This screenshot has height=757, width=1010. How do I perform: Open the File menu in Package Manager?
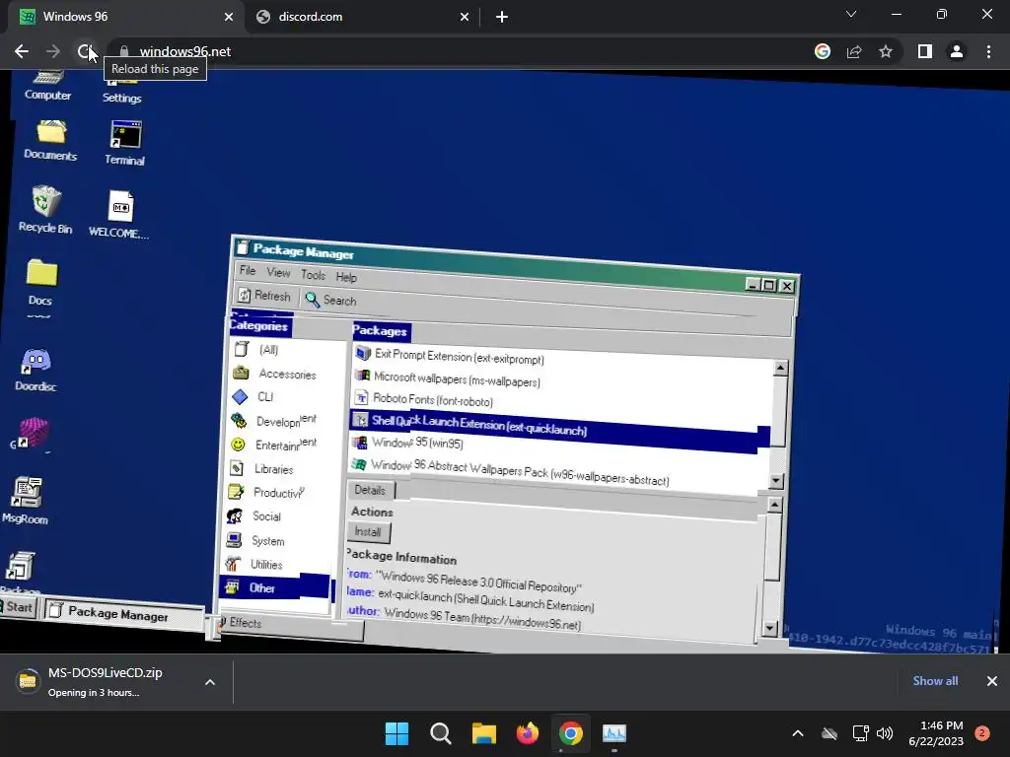[x=248, y=270]
